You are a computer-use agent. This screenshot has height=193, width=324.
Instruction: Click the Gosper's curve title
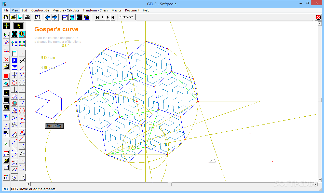(56, 29)
